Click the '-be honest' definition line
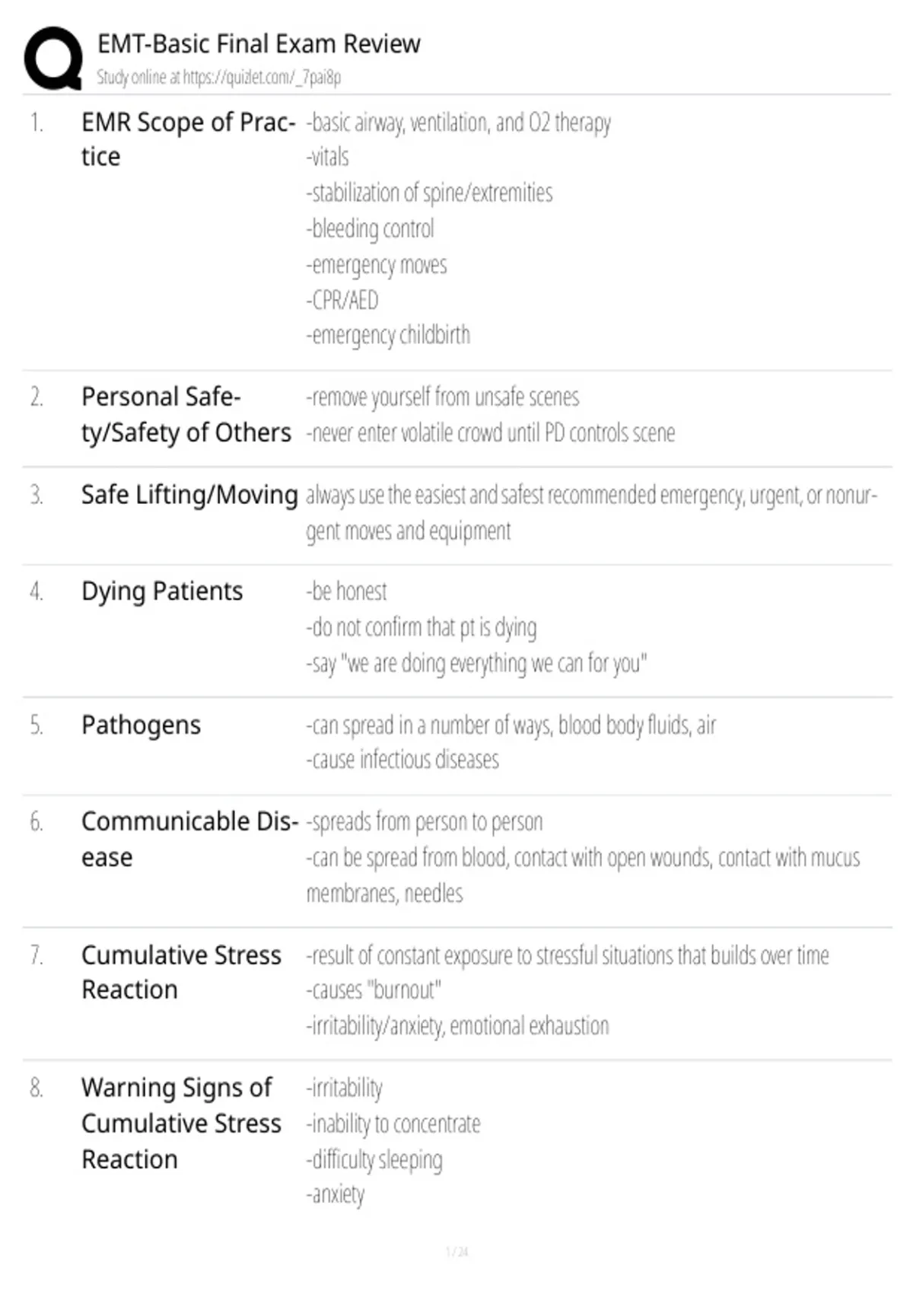Viewport: 913px width, 1294px height. [347, 591]
